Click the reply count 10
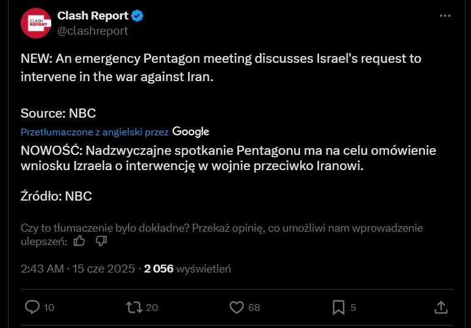 click(x=49, y=308)
